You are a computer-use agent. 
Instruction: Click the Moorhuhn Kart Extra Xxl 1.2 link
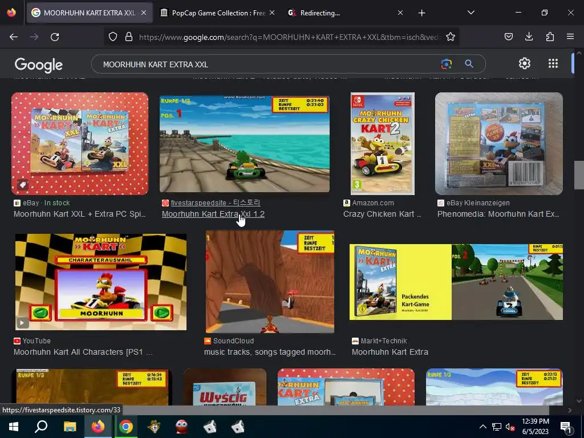[x=213, y=214]
